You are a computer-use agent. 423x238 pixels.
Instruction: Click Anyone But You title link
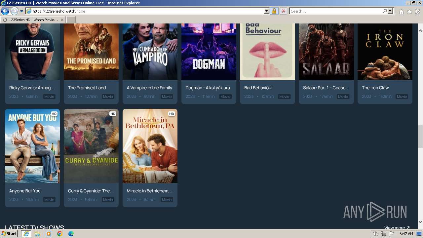coord(25,191)
